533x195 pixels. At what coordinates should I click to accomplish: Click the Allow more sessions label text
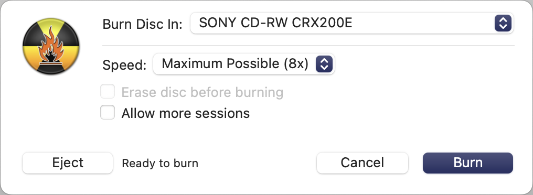click(x=186, y=113)
